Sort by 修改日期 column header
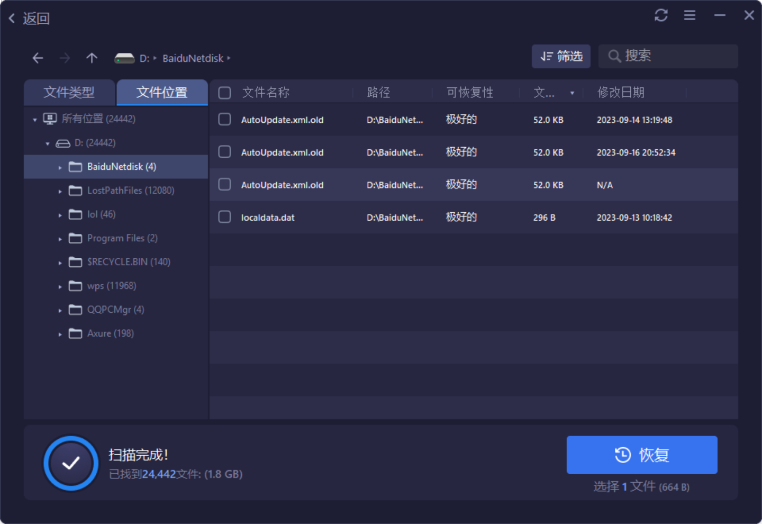 click(621, 93)
